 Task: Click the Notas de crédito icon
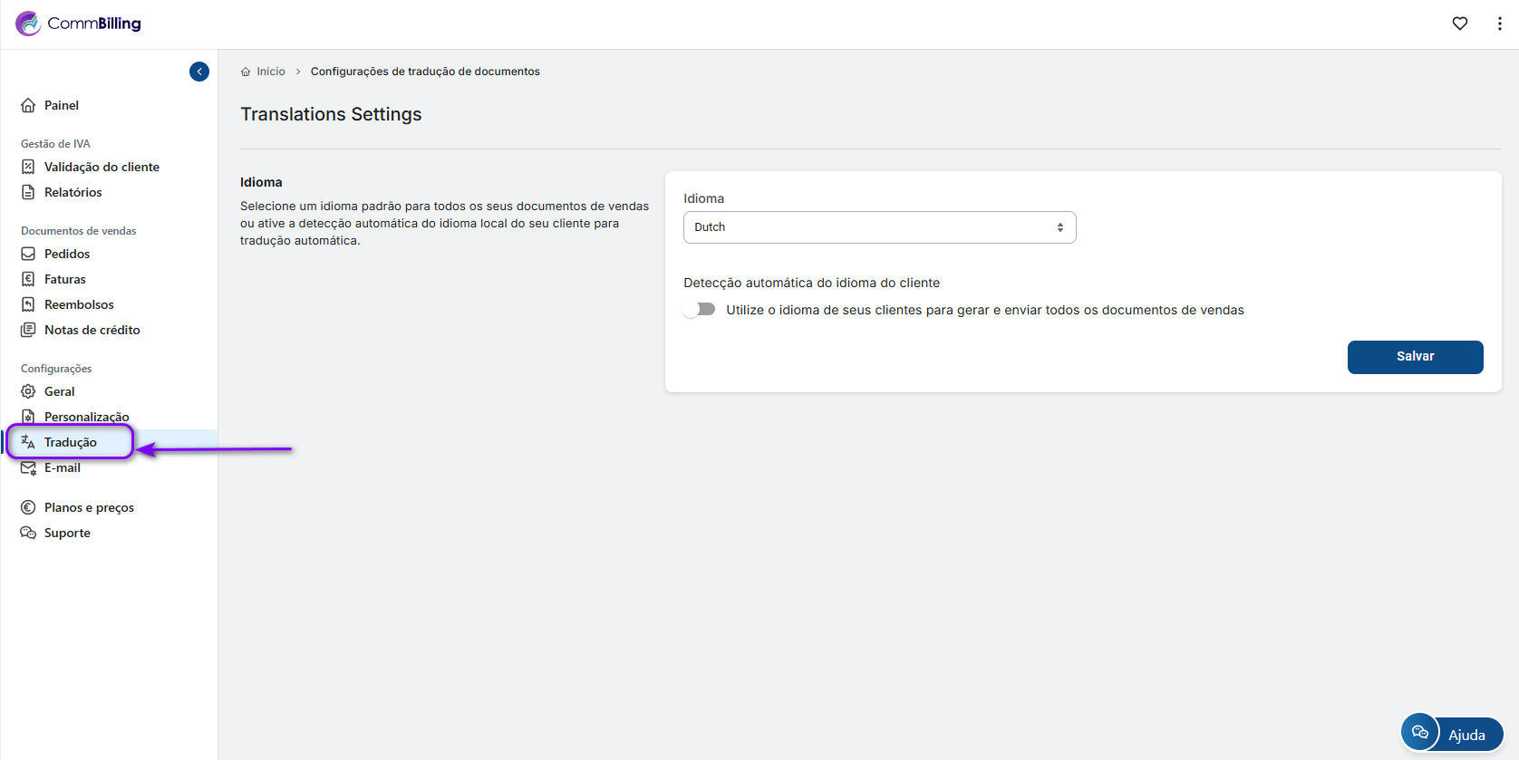(x=28, y=330)
